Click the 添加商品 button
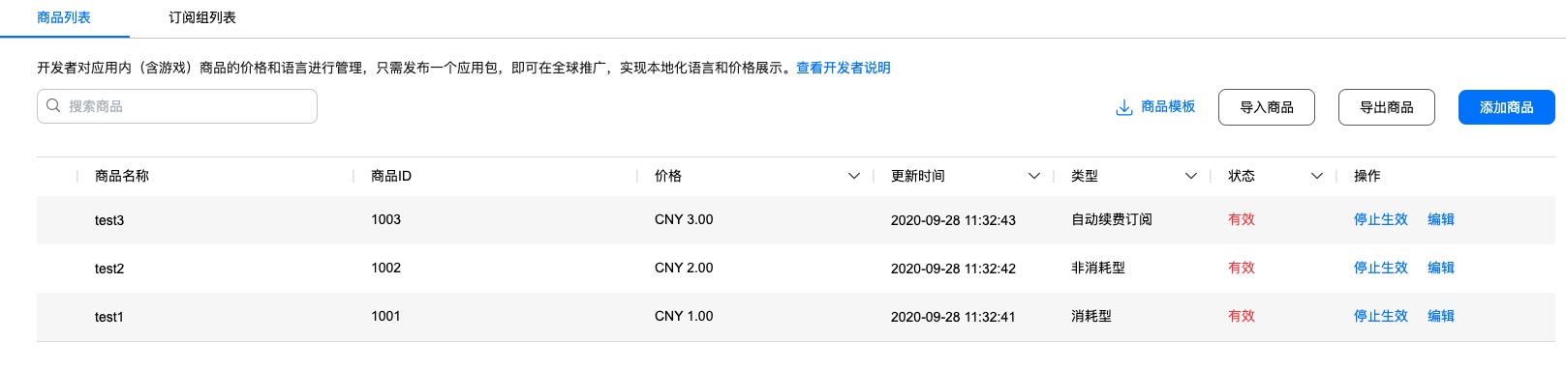This screenshot has height=369, width=1566. 1507,107
